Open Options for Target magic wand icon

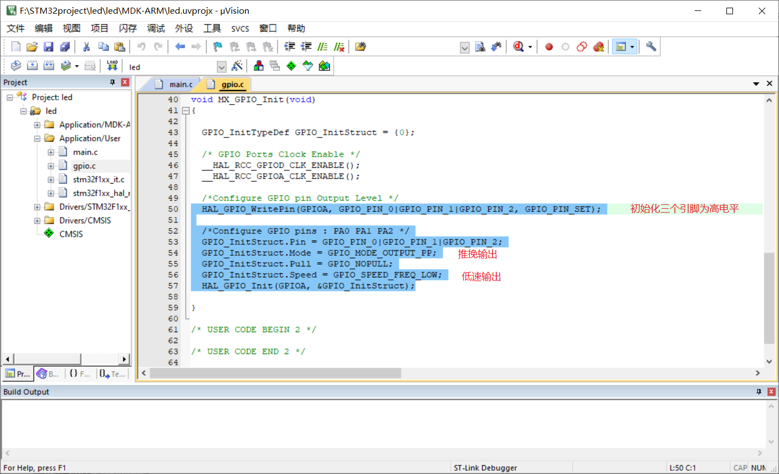pyautogui.click(x=237, y=66)
